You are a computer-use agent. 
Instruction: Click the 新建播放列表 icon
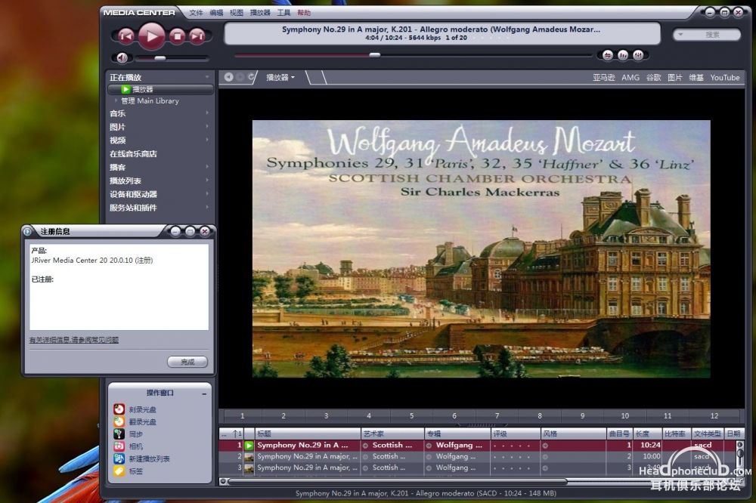pos(119,458)
